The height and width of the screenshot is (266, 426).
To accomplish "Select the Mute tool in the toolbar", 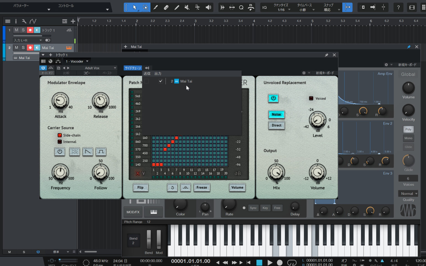I will click(x=187, y=7).
